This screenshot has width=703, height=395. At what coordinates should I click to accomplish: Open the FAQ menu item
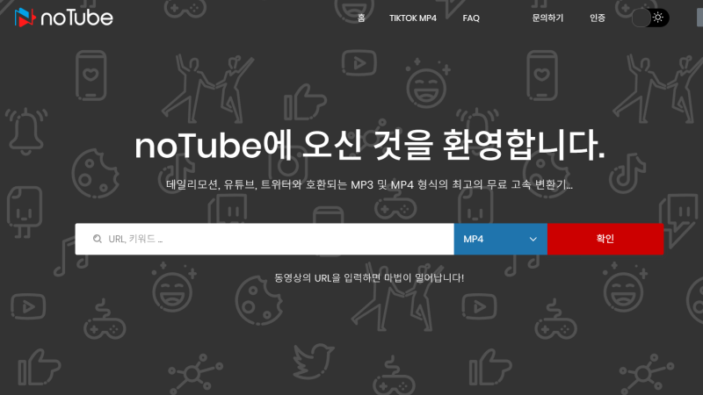pyautogui.click(x=471, y=18)
